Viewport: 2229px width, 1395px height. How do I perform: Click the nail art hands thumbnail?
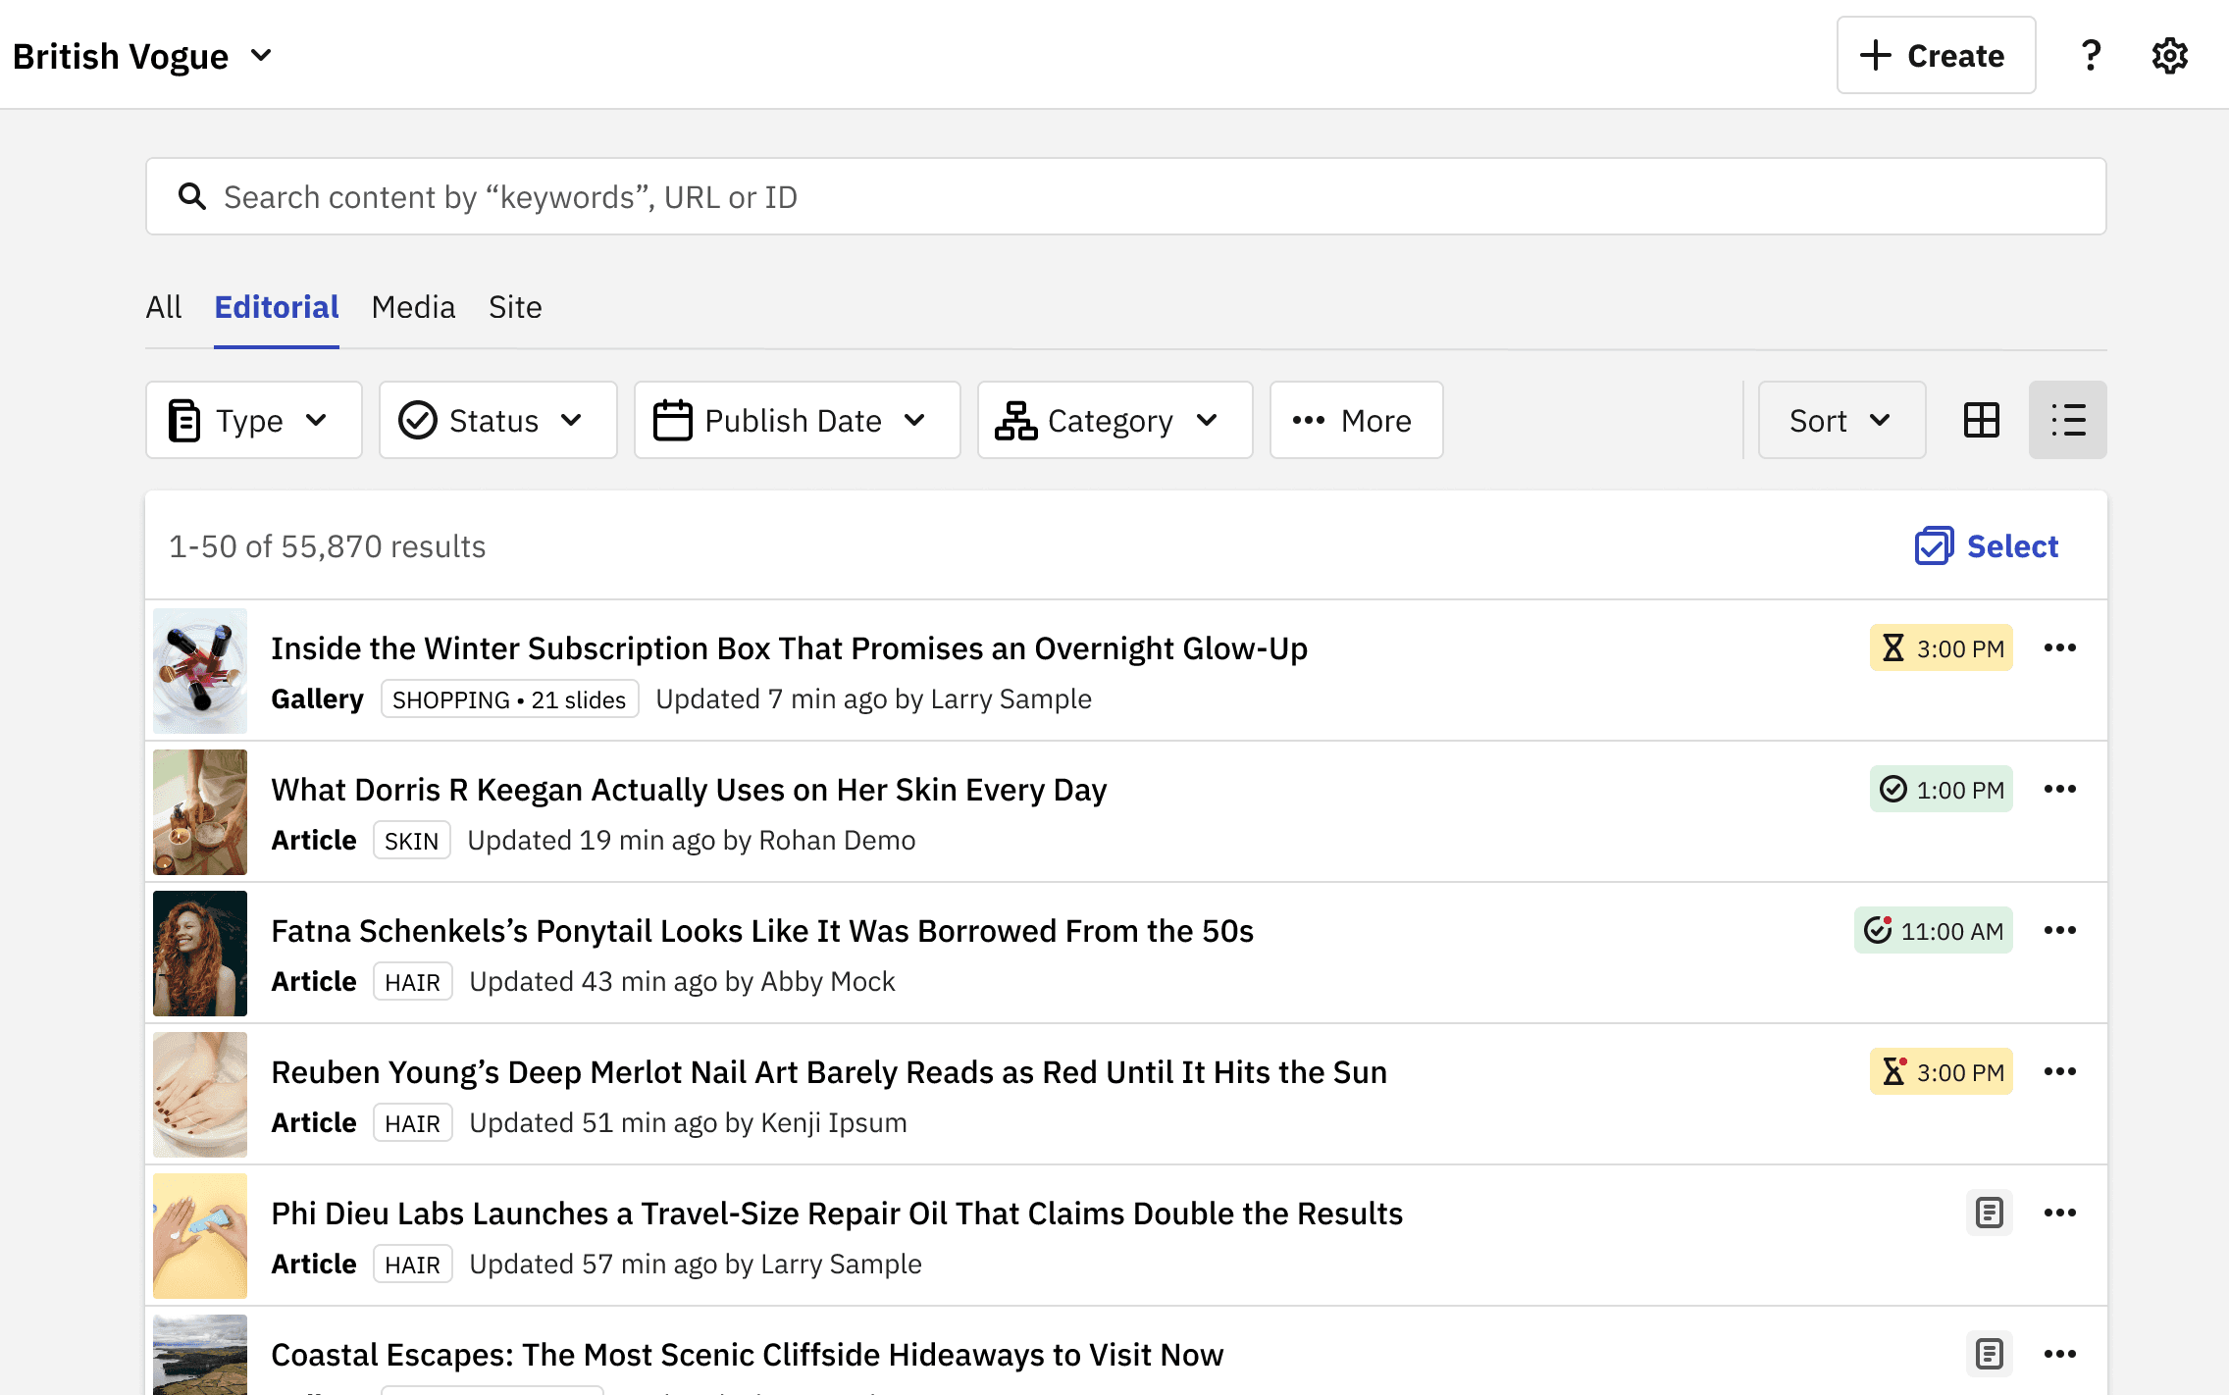(x=200, y=1095)
